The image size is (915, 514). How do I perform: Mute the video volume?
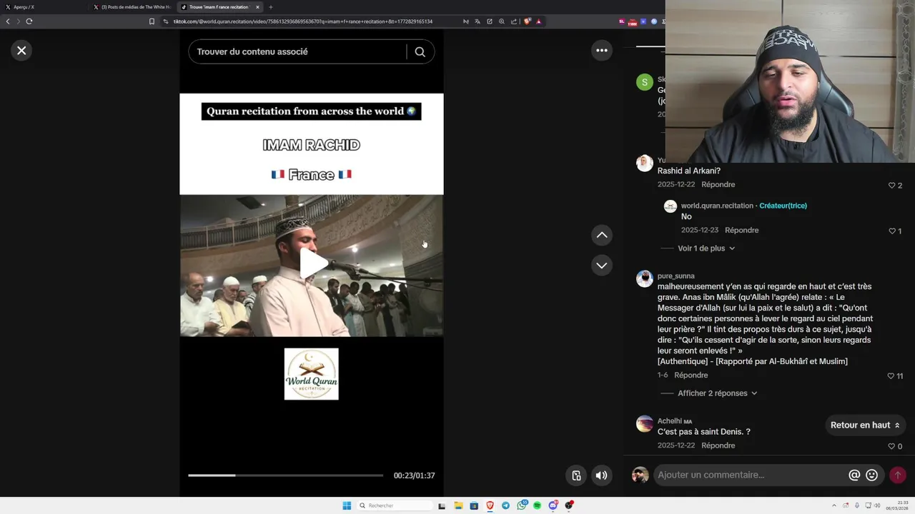click(602, 475)
